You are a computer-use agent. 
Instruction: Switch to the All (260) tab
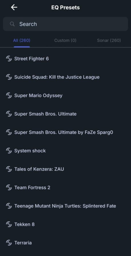pos(22,40)
